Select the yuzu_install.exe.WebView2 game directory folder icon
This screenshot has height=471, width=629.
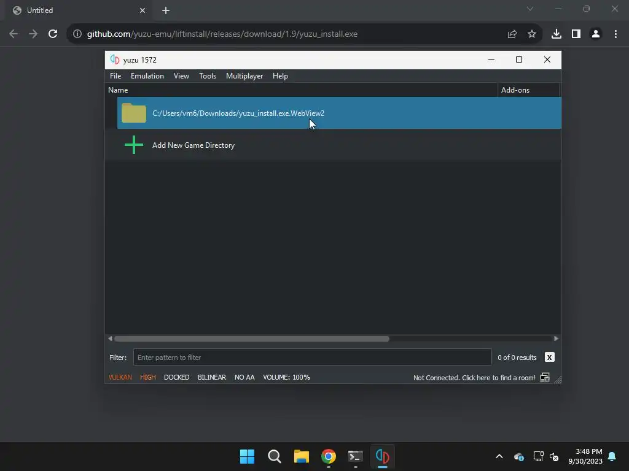pos(133,113)
